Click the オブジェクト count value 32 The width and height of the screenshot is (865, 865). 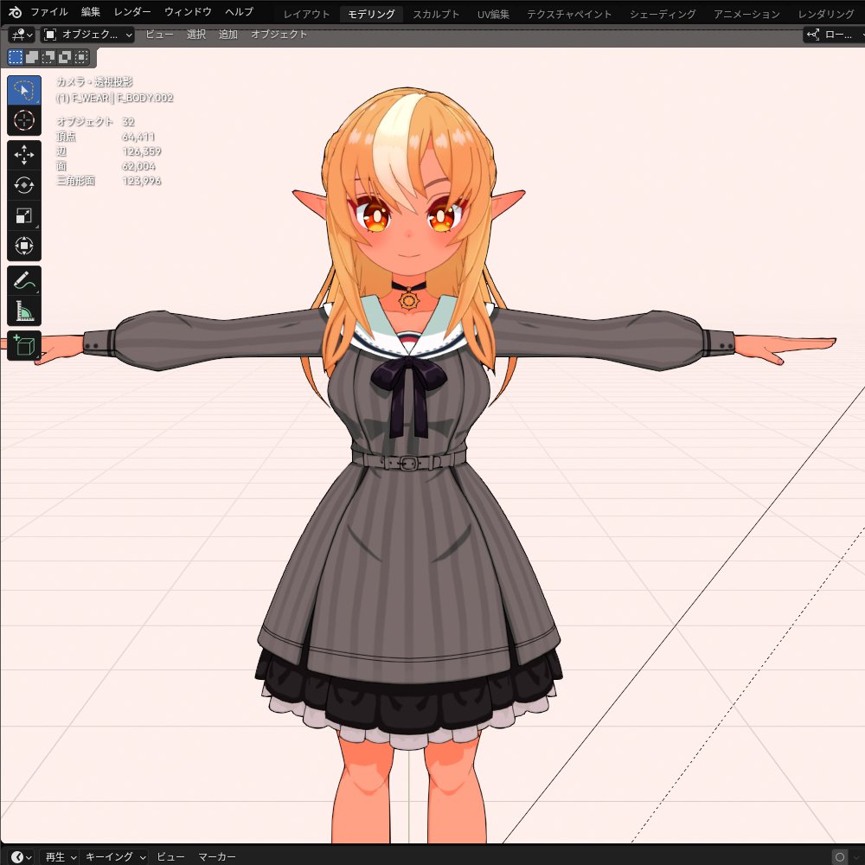pyautogui.click(x=128, y=121)
